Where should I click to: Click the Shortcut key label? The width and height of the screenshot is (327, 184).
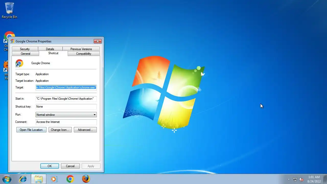[23, 107]
